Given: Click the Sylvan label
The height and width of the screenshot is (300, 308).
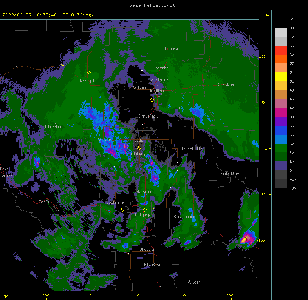Looking at the screenshot, I should (x=139, y=87).
